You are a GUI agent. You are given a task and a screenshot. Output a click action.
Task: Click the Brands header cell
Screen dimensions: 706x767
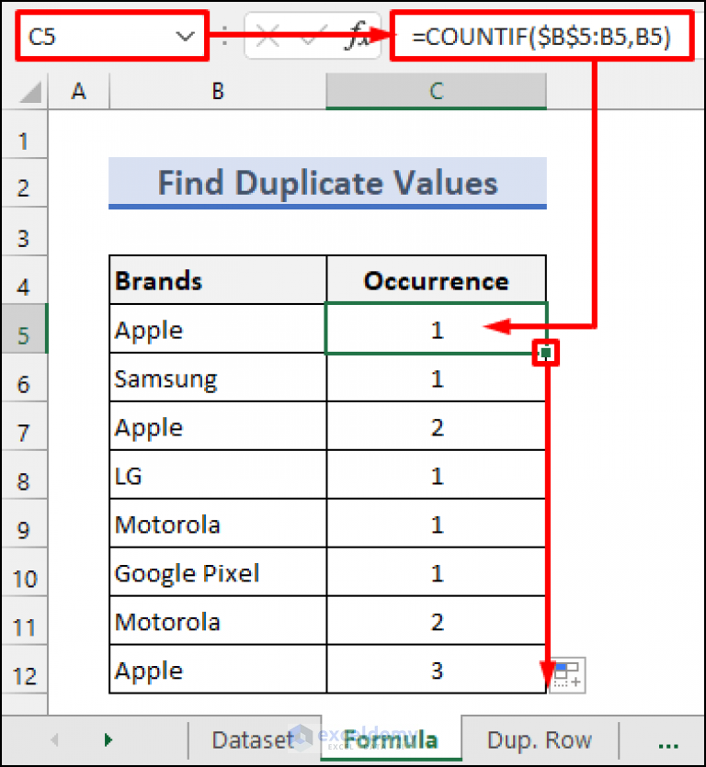[x=218, y=280]
